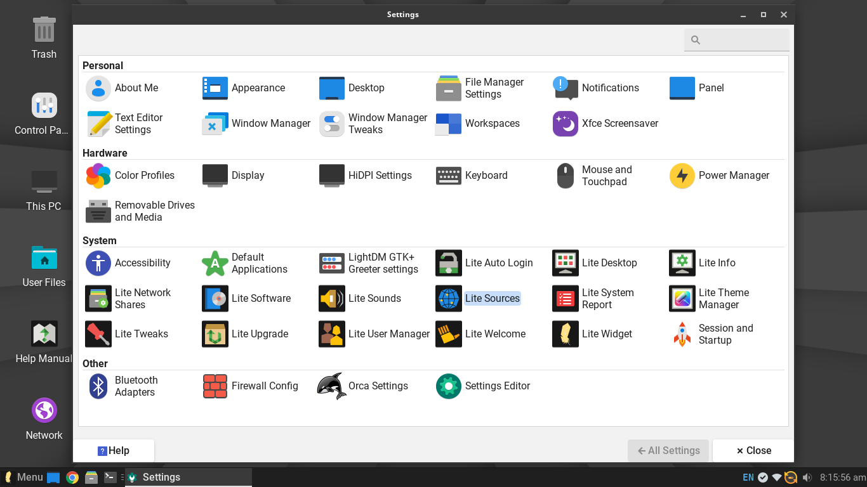Click the Close button at the bottom

tap(753, 451)
